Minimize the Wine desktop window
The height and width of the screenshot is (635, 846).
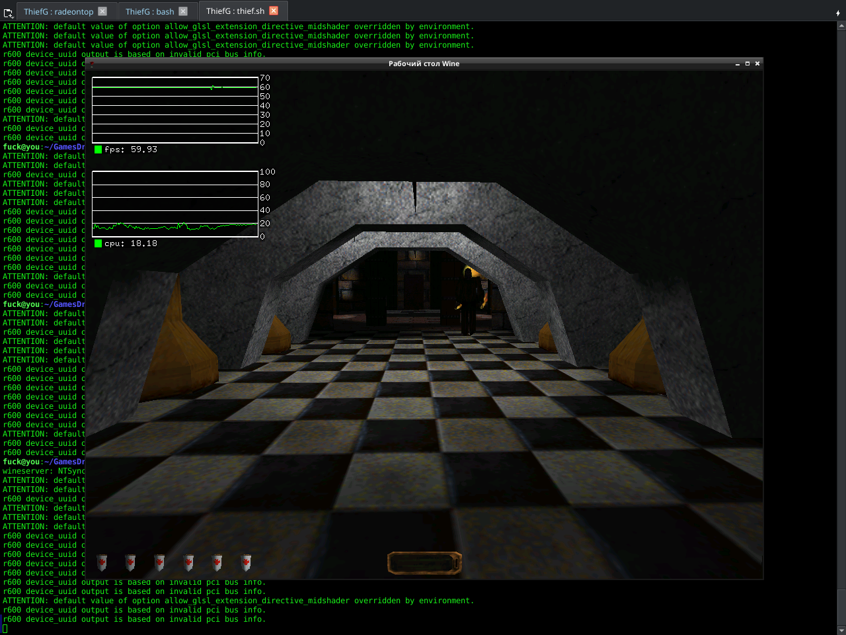tap(738, 63)
